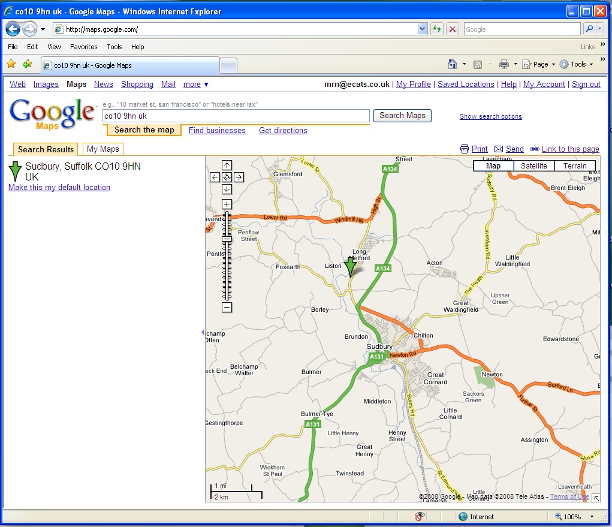Image resolution: width=612 pixels, height=527 pixels.
Task: Switch map to Terrain view
Action: [575, 166]
